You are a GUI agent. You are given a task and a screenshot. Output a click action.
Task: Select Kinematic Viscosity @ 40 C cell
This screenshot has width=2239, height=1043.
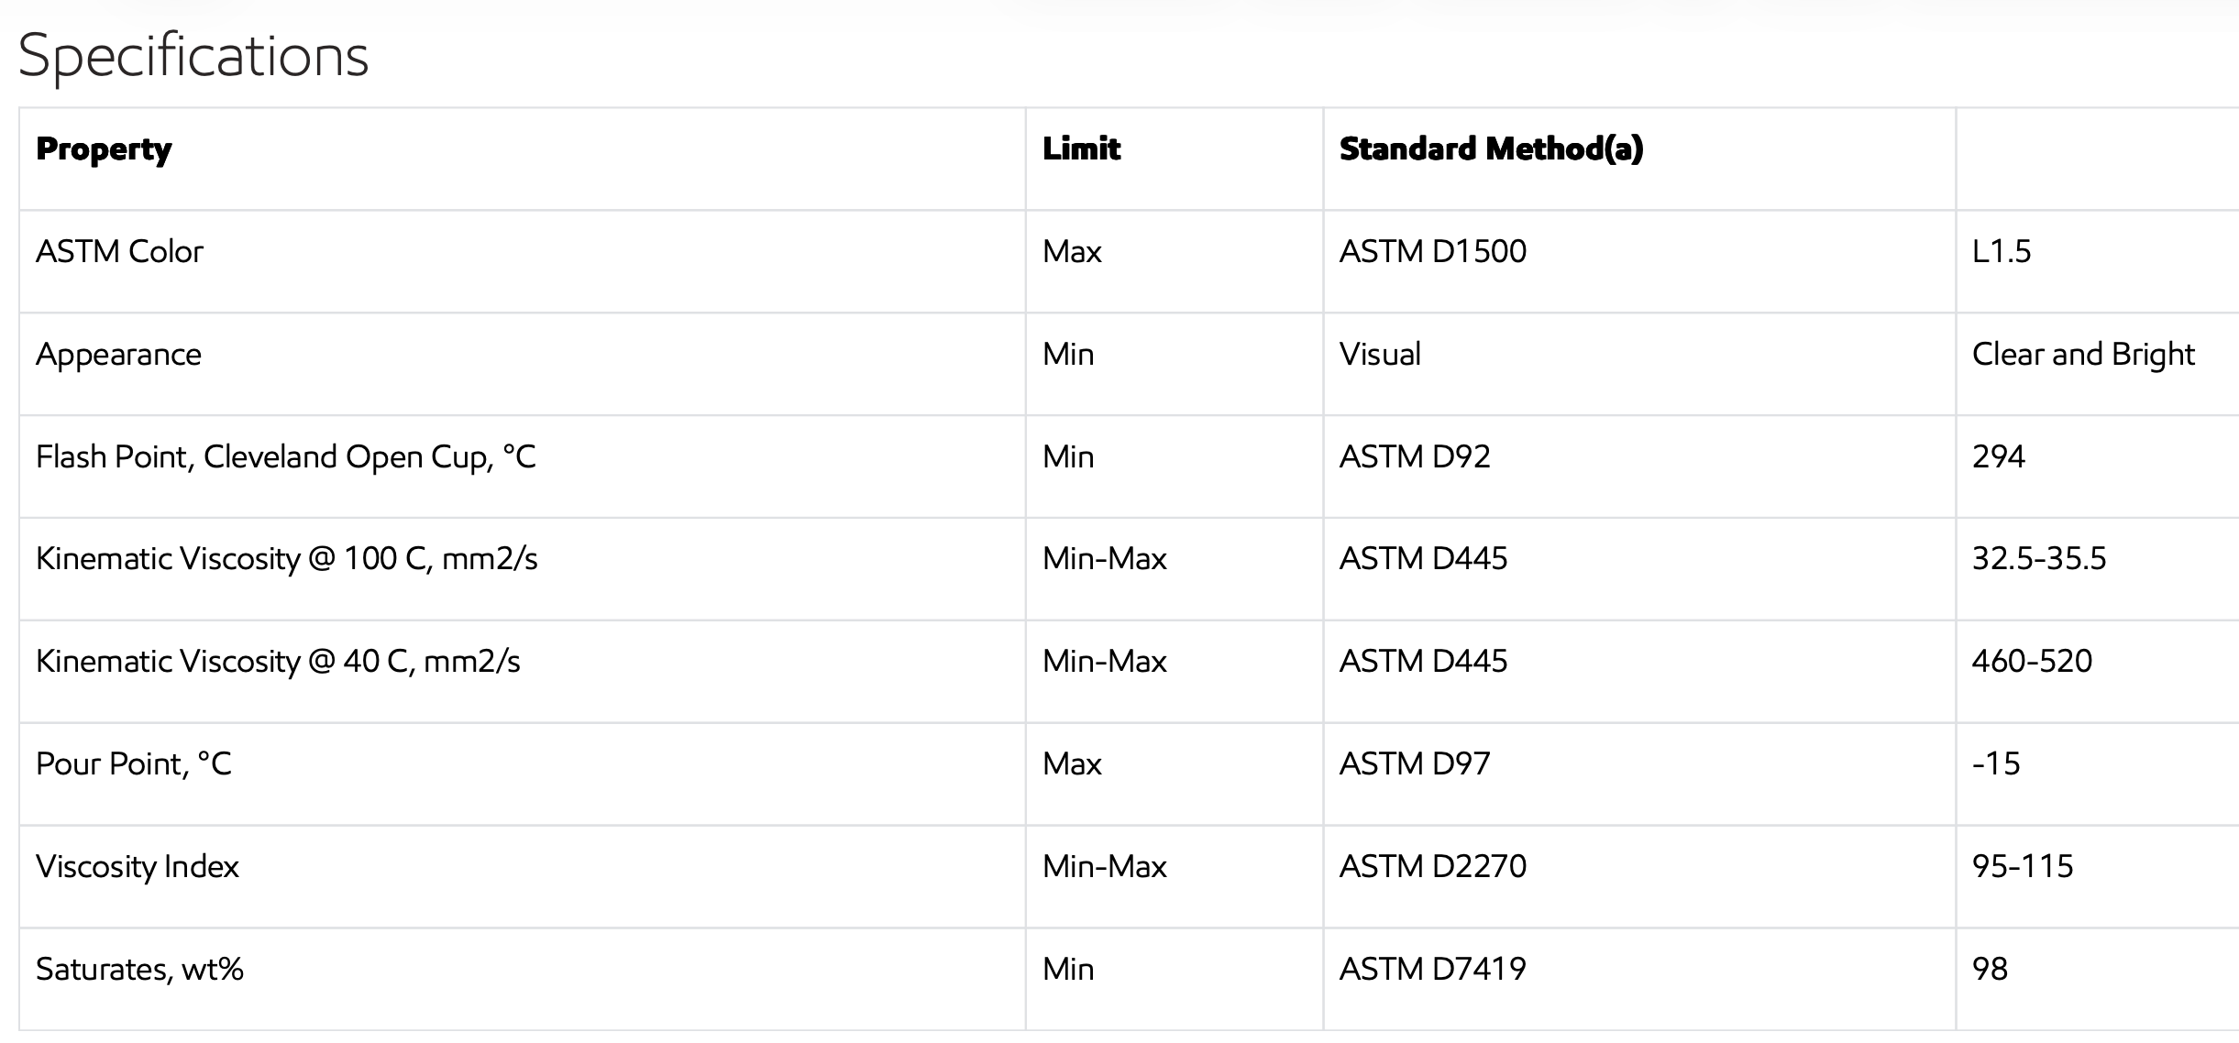coord(278,662)
